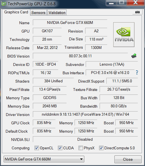Click the NVIDIA logo image

124,34
